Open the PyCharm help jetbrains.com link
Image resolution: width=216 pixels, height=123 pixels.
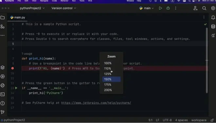(96, 103)
